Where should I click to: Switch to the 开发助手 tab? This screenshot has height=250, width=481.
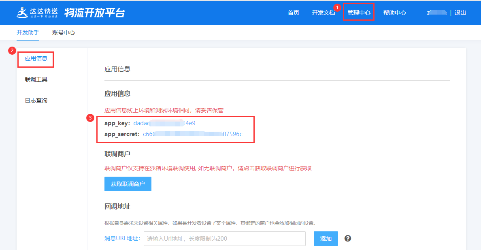(28, 32)
